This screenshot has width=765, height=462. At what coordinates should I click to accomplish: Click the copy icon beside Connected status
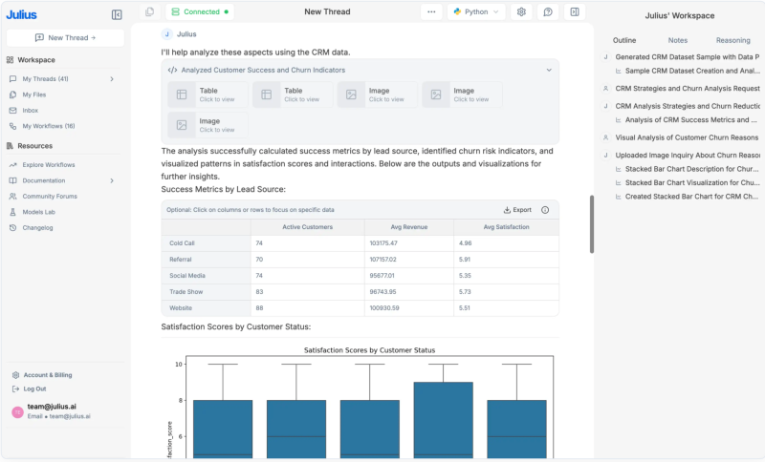(149, 12)
